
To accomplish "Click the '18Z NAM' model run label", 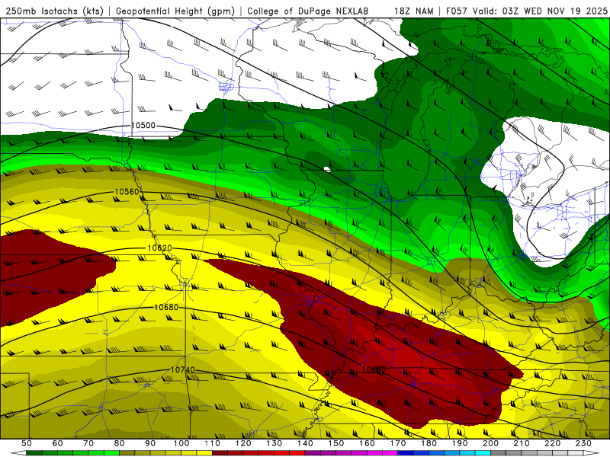I will [414, 11].
